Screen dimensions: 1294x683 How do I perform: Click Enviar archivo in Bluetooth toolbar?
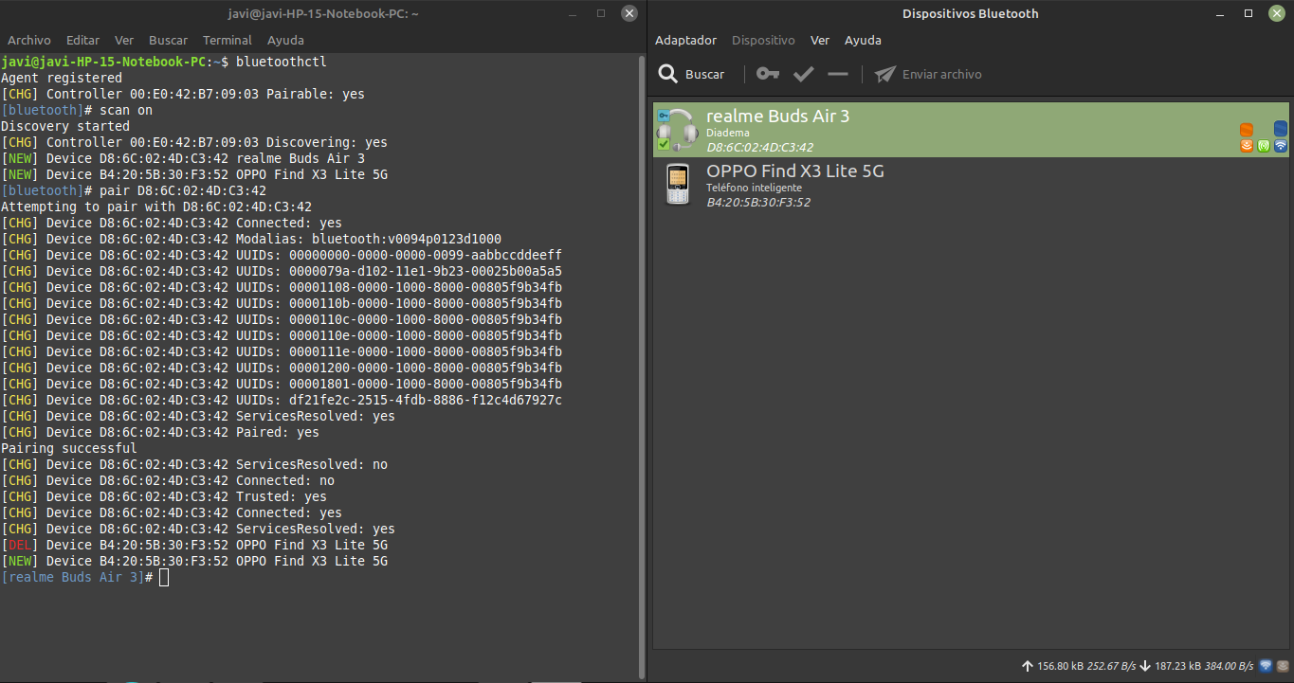click(x=928, y=74)
